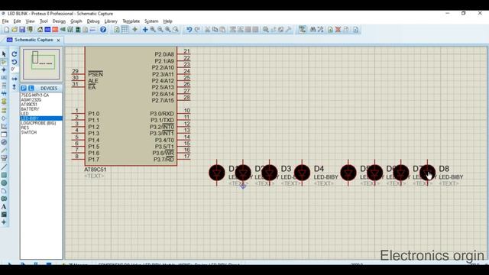Screen dimensions: 489x275
Task: Select the Junction Dot Mode tool
Action: pyautogui.click(x=4, y=70)
